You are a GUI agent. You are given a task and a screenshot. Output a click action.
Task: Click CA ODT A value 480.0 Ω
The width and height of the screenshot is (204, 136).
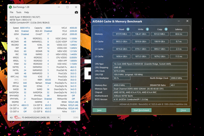coord(25,105)
